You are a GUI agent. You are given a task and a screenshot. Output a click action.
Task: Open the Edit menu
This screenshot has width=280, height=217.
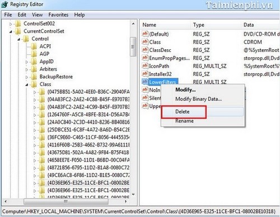click(x=22, y=15)
